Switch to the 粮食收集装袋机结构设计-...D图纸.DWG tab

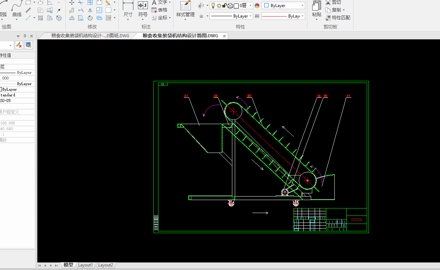(90, 36)
